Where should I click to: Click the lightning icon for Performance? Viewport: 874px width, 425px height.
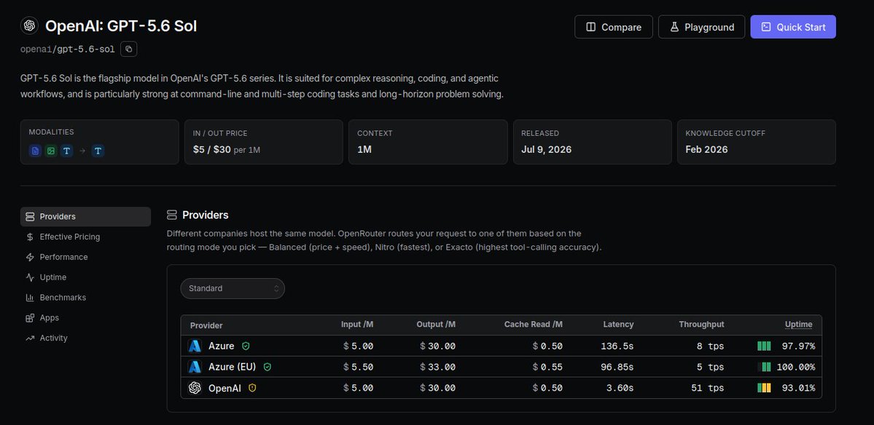(30, 257)
